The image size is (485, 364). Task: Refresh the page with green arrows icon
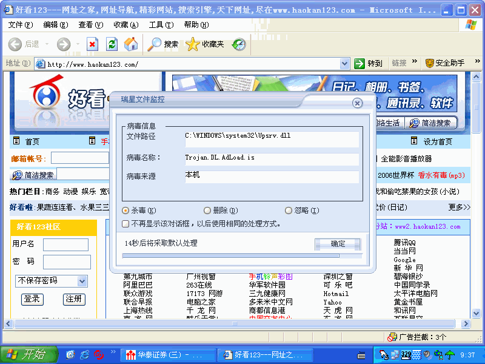[x=112, y=44]
